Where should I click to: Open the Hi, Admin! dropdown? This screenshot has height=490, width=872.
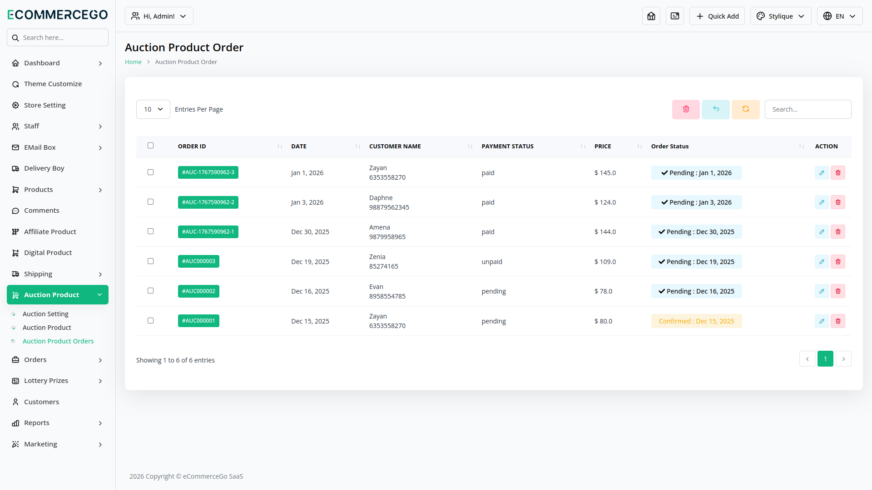(159, 16)
